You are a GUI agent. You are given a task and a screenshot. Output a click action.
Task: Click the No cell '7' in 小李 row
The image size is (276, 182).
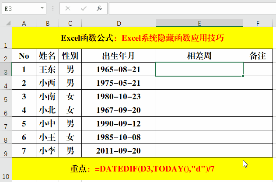(x=24, y=150)
